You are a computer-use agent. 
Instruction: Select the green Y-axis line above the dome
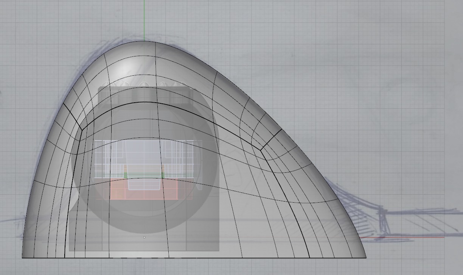(x=144, y=19)
